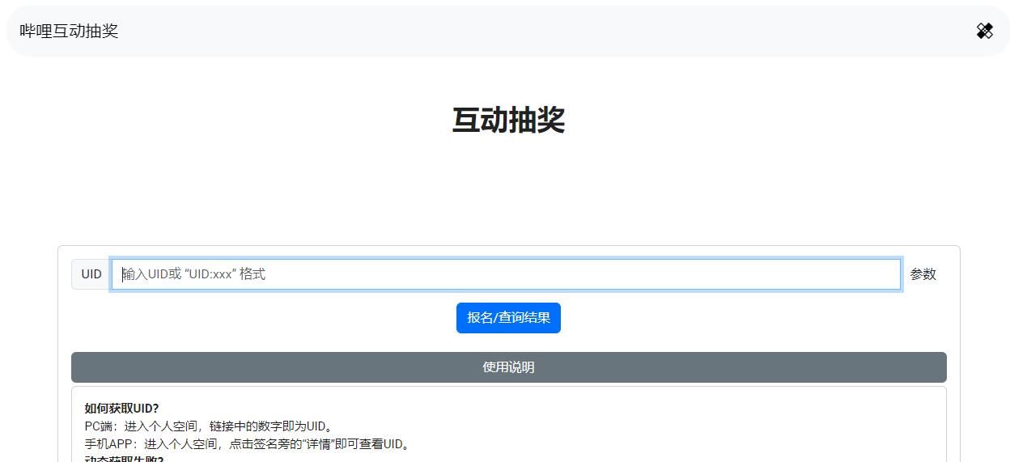Click the theme toggle icon in the navbar
This screenshot has height=462, width=1010.
tap(984, 31)
